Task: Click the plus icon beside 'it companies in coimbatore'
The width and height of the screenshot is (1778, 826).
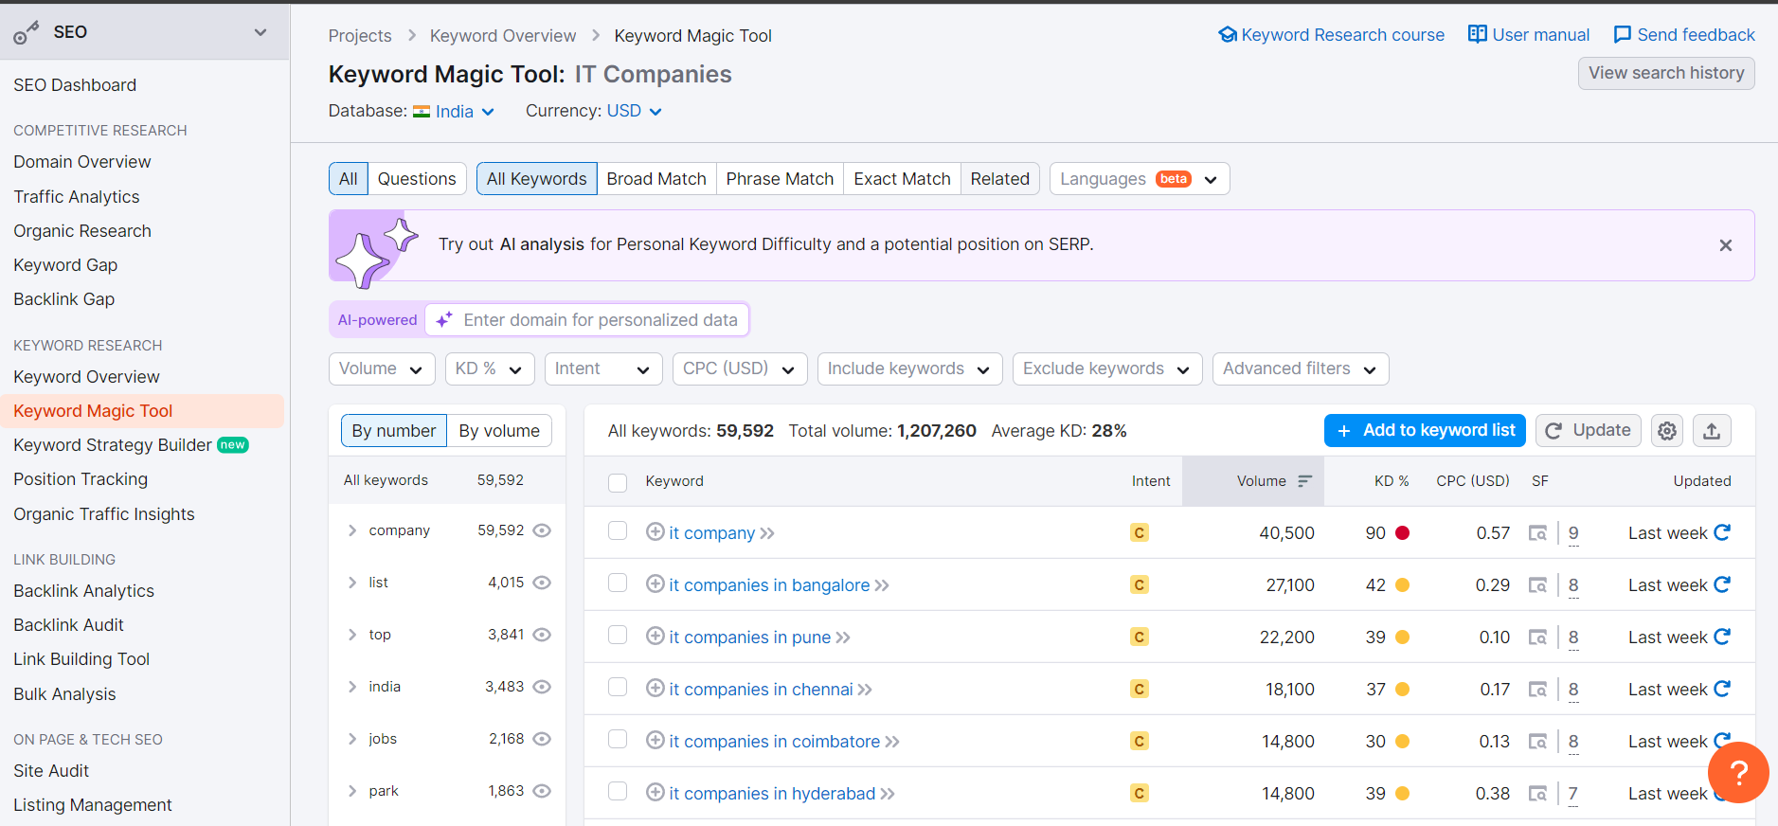Action: (655, 741)
